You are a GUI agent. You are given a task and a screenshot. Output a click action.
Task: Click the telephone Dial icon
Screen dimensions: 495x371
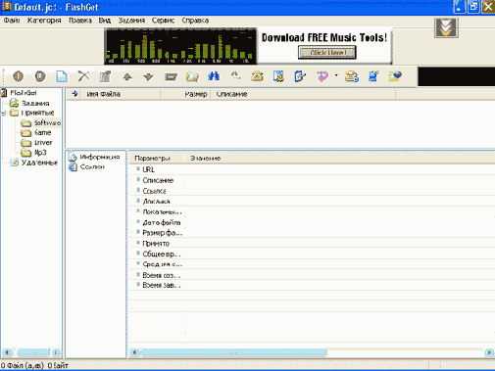click(257, 76)
